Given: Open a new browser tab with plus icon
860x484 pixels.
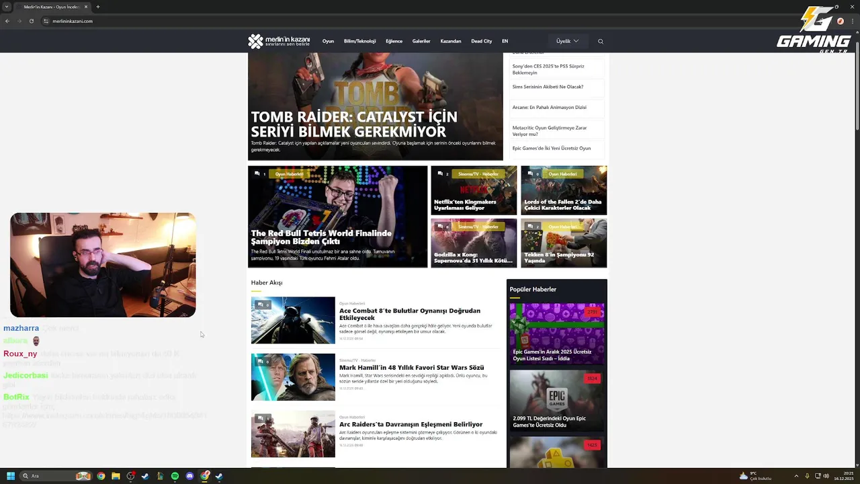Looking at the screenshot, I should coord(98,7).
